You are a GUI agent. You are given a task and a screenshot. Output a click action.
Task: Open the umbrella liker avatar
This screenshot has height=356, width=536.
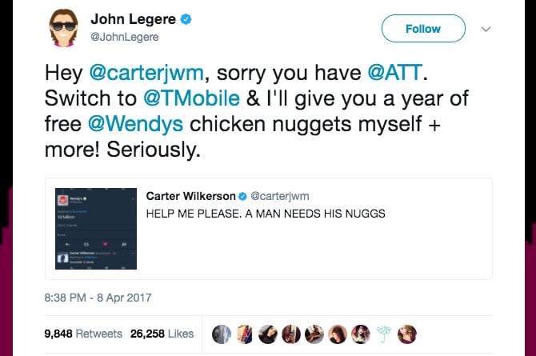point(384,334)
